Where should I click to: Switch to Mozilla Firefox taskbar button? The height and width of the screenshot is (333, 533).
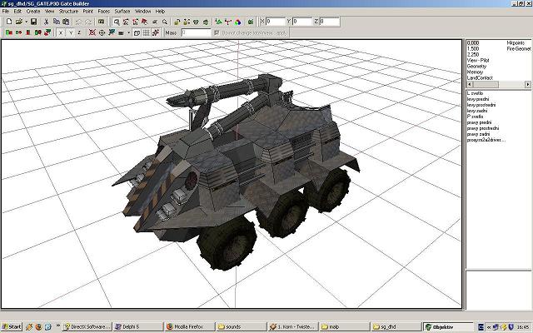click(189, 326)
